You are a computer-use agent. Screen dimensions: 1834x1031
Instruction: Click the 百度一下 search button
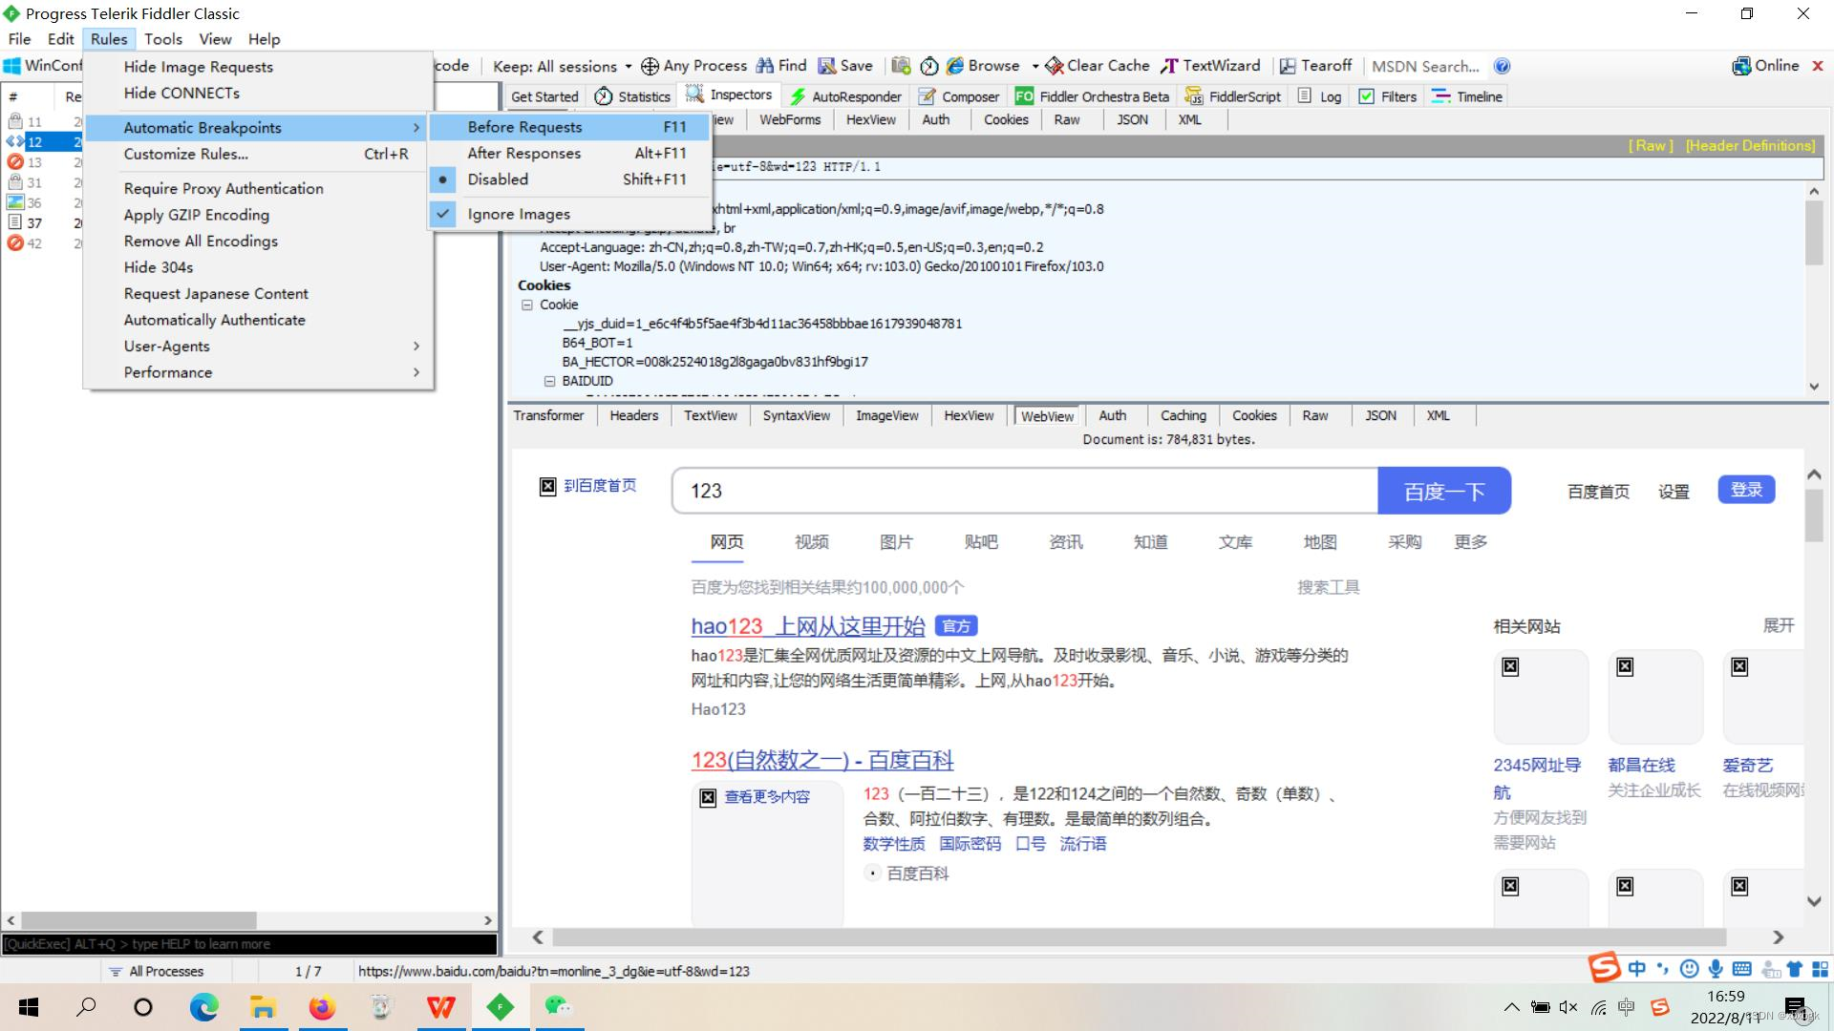coord(1444,491)
